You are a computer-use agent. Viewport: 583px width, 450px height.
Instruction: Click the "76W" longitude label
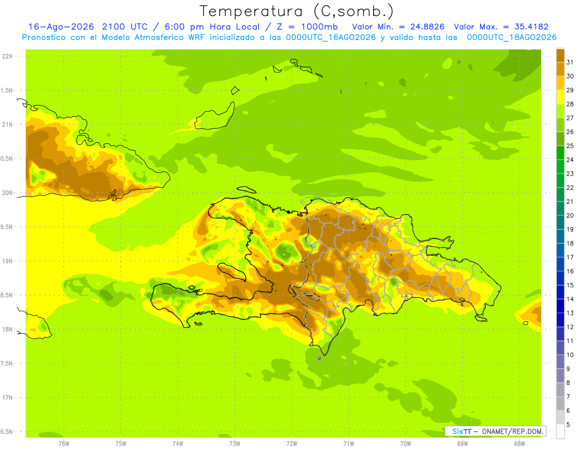[64, 444]
